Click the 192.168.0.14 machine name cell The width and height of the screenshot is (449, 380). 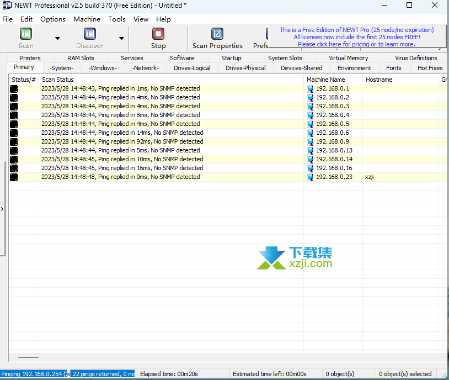tap(333, 159)
